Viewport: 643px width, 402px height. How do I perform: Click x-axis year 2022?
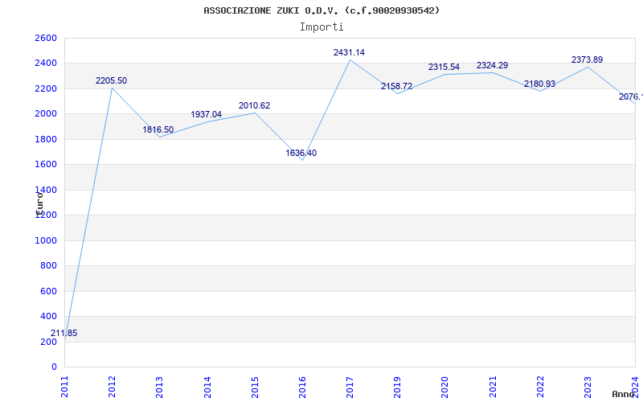point(540,387)
